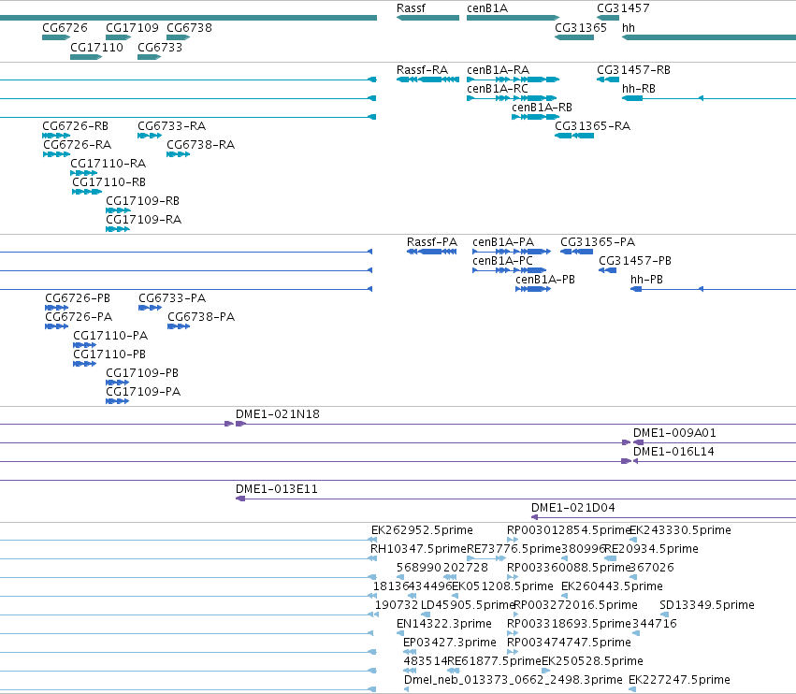Select the CG6726 gene glyph
Viewport: 796px width, 694px height.
56,37
